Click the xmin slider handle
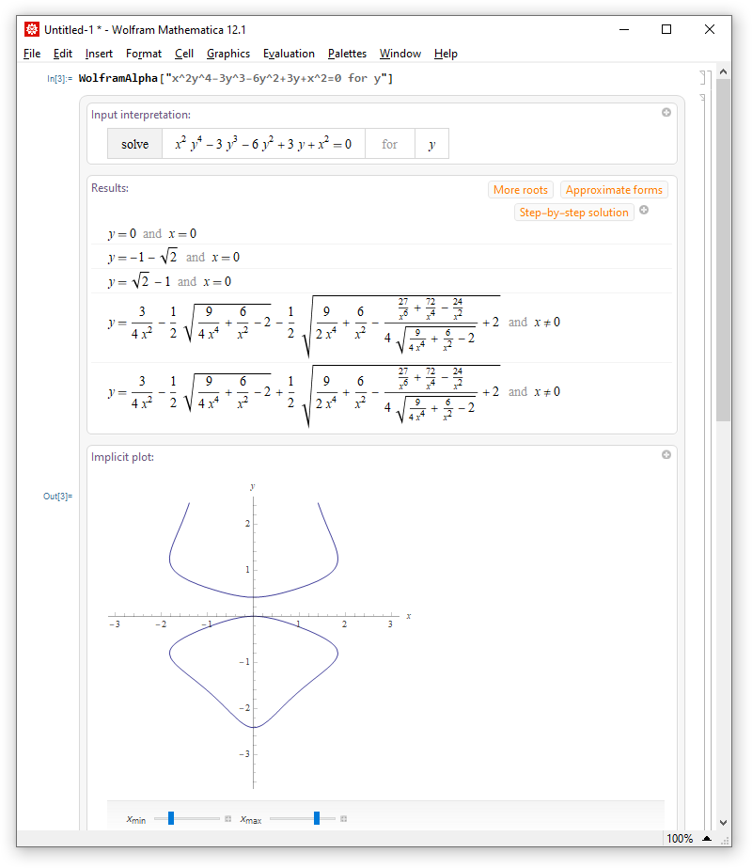 click(x=171, y=818)
